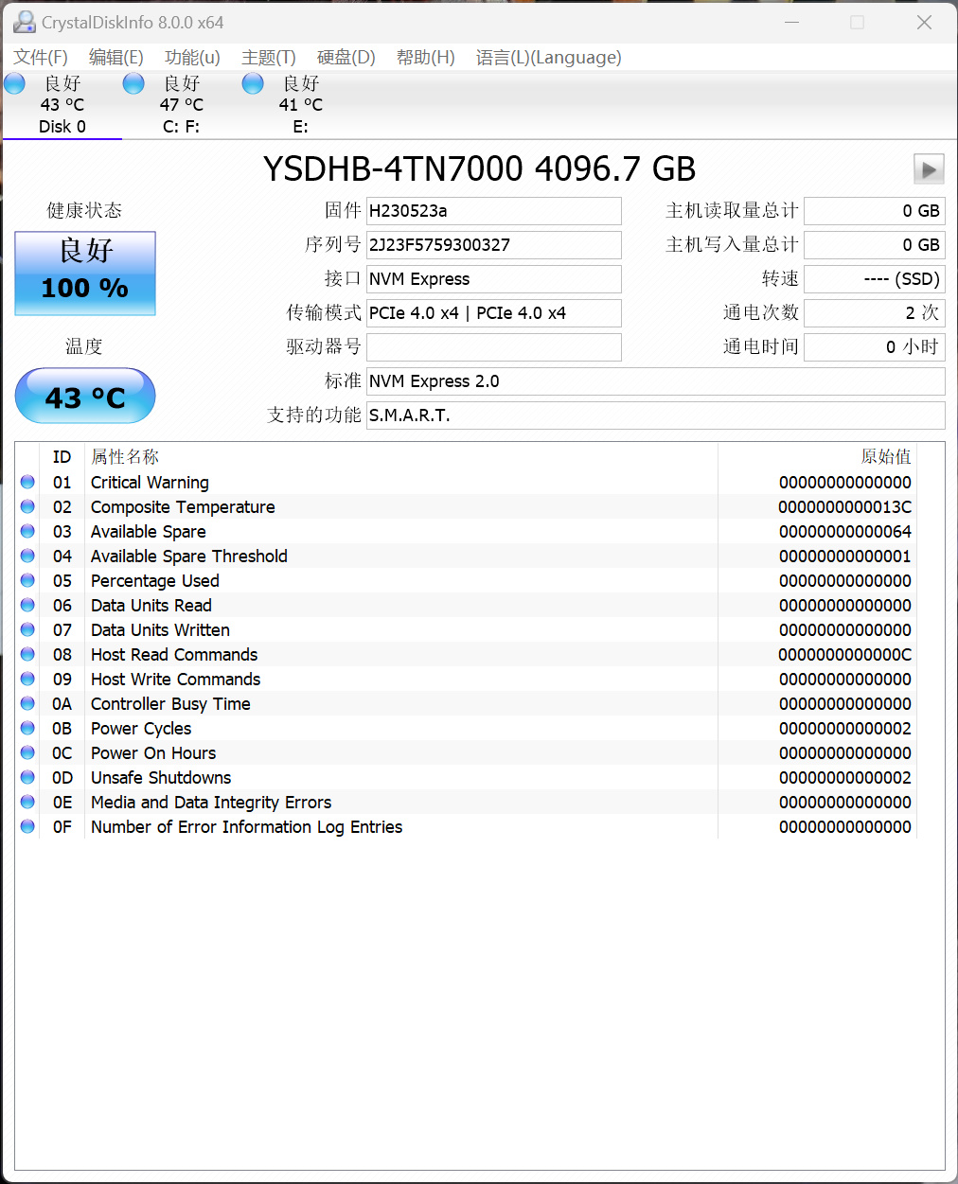Click the status orb for Controller Busy Time
958x1184 pixels.
click(27, 703)
